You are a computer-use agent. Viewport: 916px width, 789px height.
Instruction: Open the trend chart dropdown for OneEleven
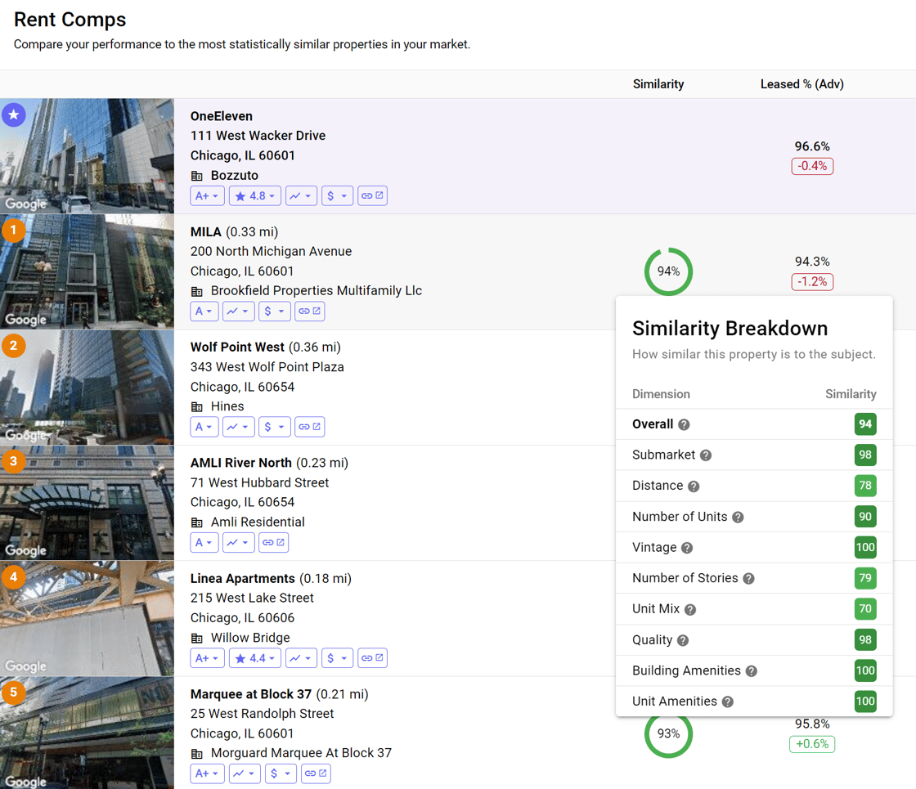tap(301, 195)
